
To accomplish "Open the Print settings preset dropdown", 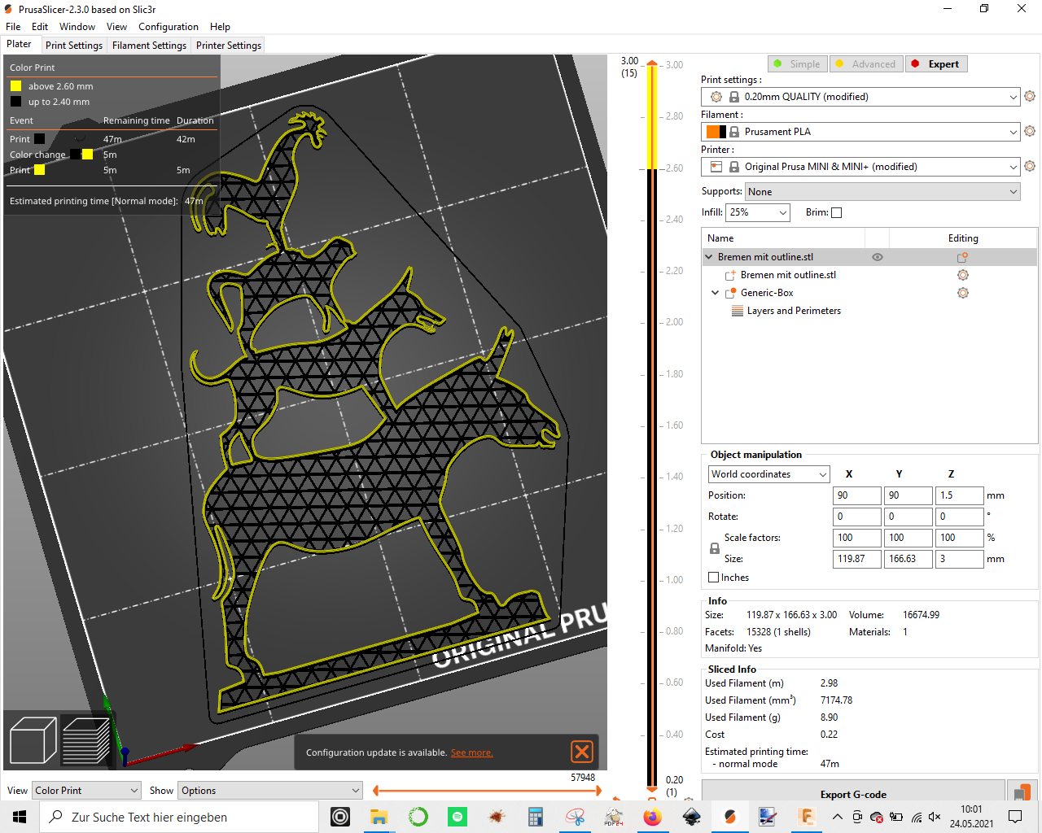I will click(860, 97).
